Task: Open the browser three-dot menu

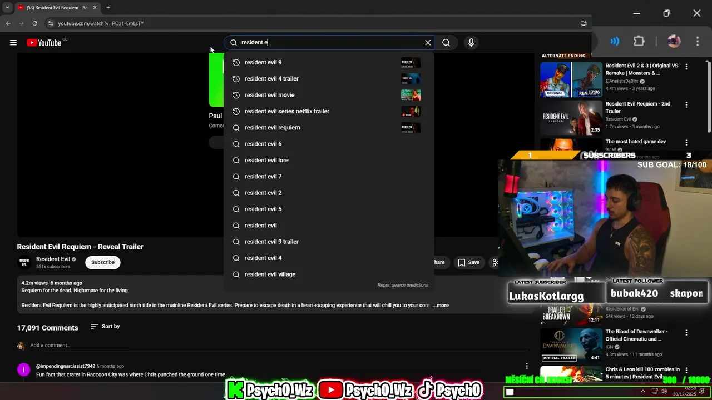Action: 698,41
